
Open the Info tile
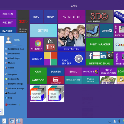[36, 17]
